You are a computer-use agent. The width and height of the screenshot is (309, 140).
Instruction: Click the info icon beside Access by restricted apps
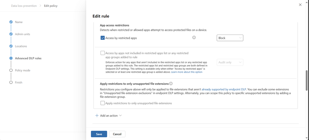point(194,38)
